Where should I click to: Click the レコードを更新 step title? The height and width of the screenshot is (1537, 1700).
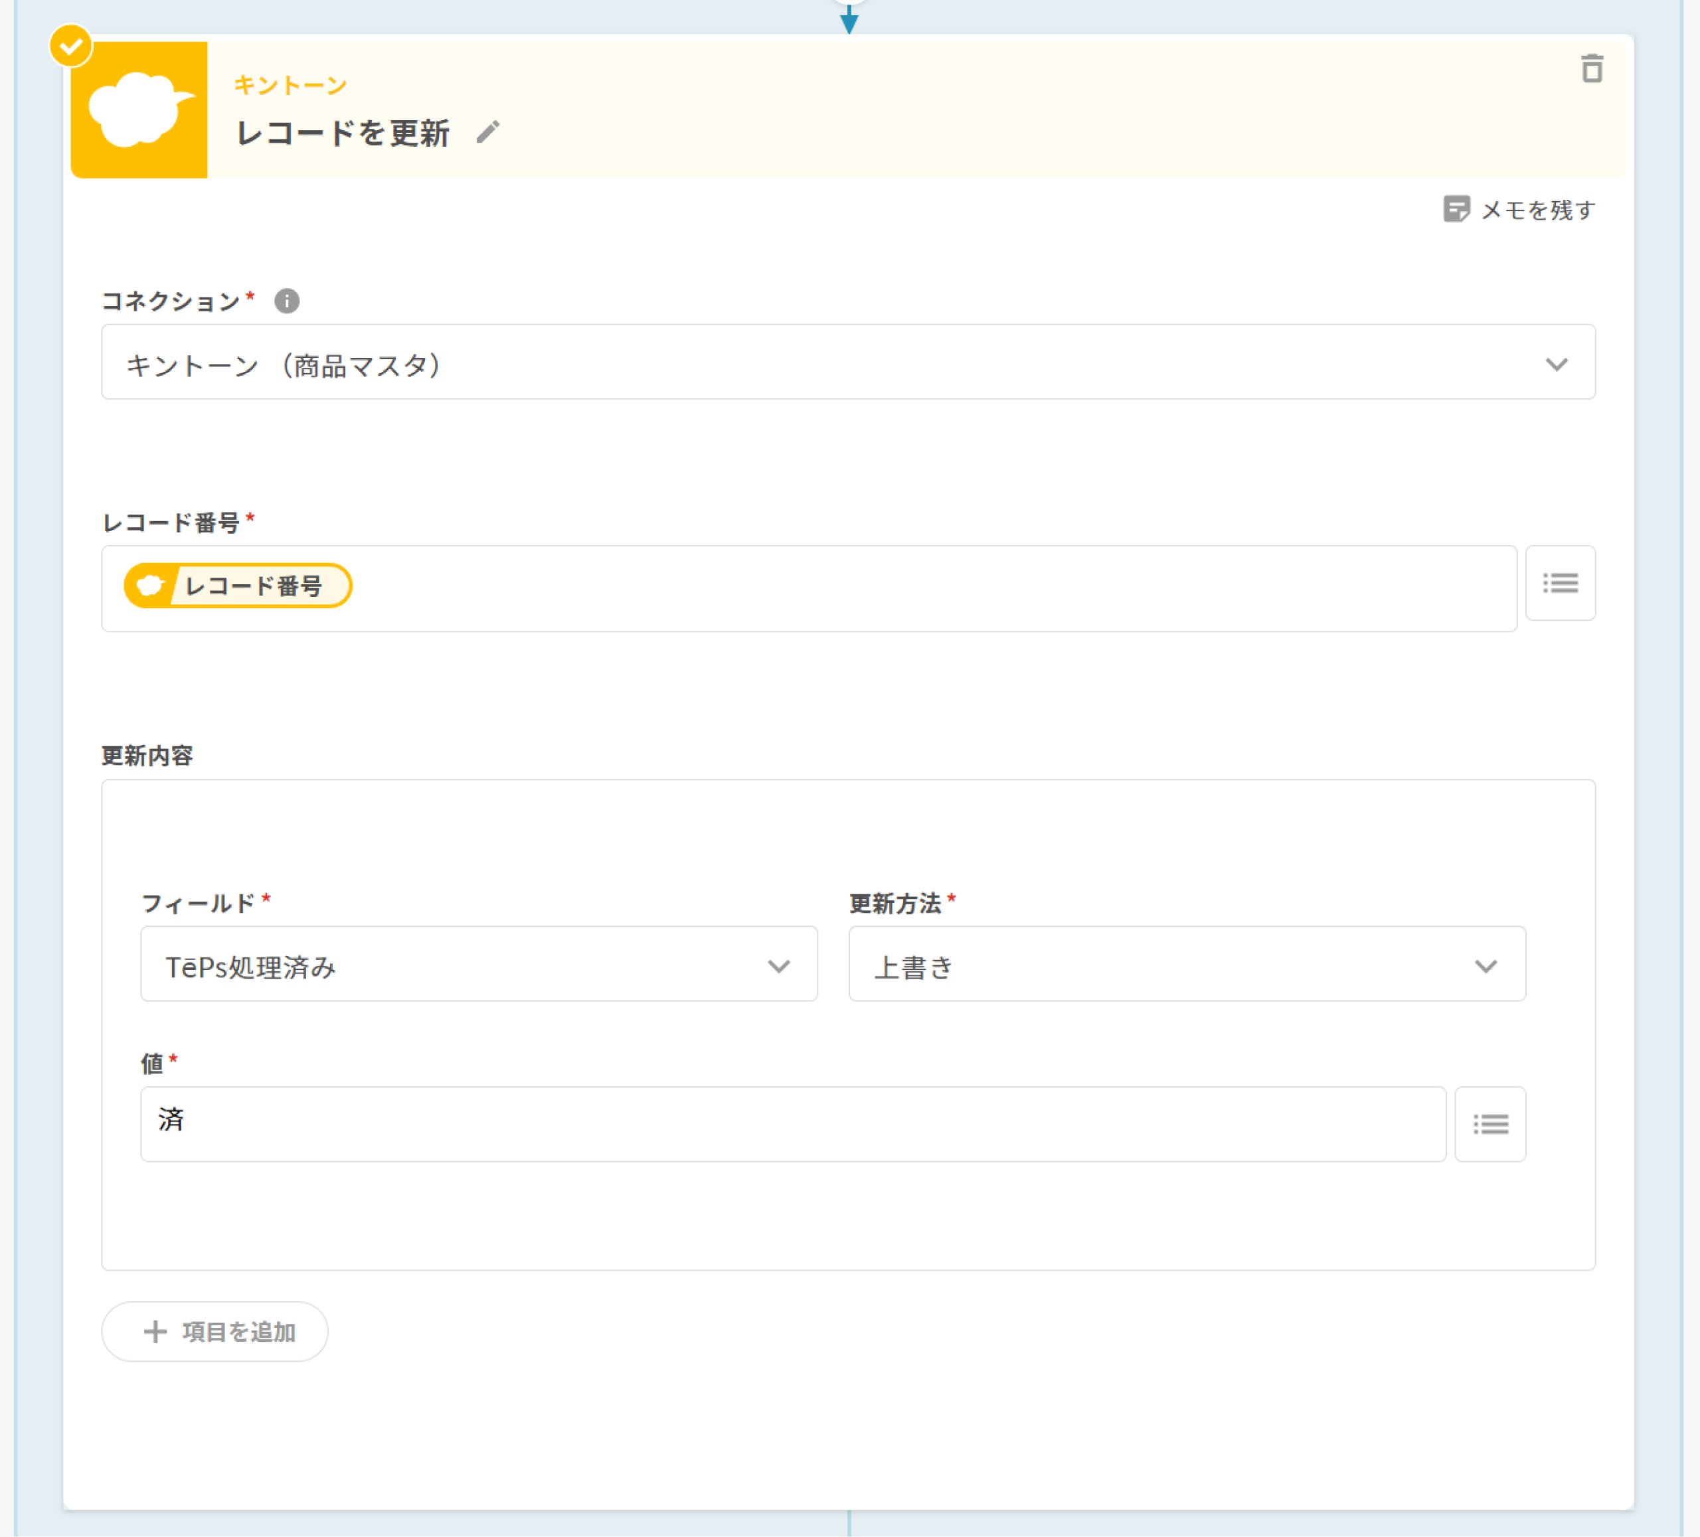pos(343,133)
